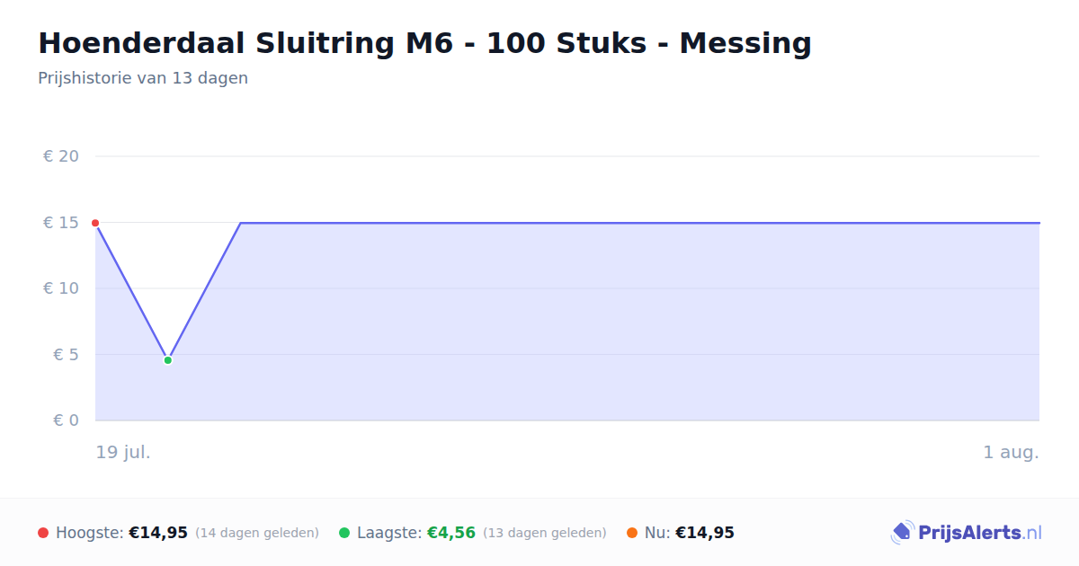The height and width of the screenshot is (566, 1079).
Task: Click the € 20 axis label
Action: (x=61, y=156)
